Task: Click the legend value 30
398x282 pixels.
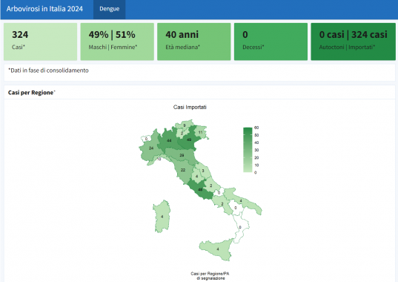Action: click(x=256, y=150)
